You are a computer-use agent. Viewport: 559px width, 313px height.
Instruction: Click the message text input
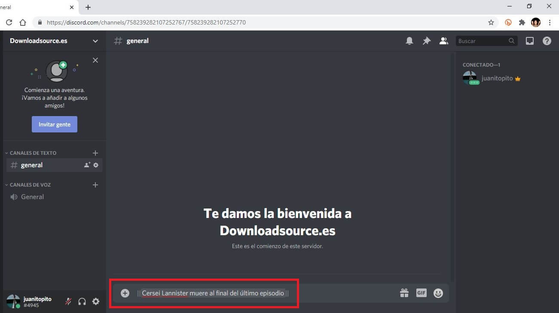click(x=265, y=293)
